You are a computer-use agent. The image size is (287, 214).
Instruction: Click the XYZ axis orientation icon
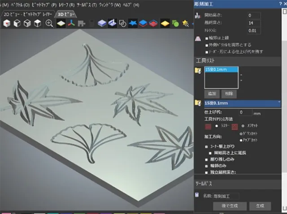tap(71, 23)
